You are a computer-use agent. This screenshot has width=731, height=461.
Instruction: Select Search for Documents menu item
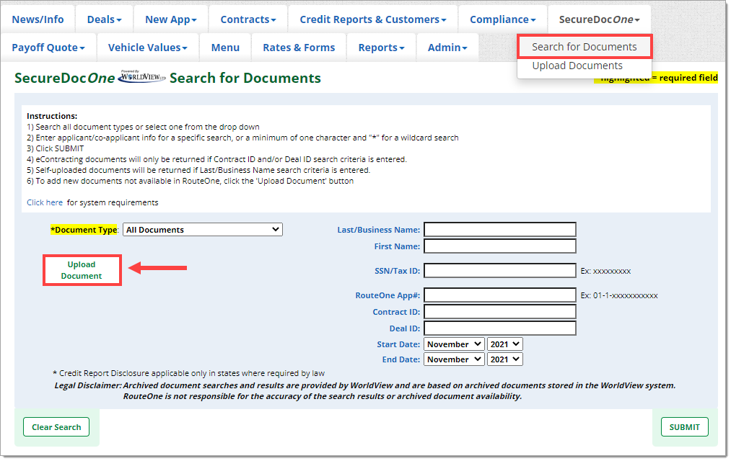(584, 47)
